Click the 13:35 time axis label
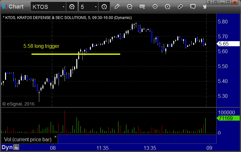The image size is (241, 152). coord(150,148)
